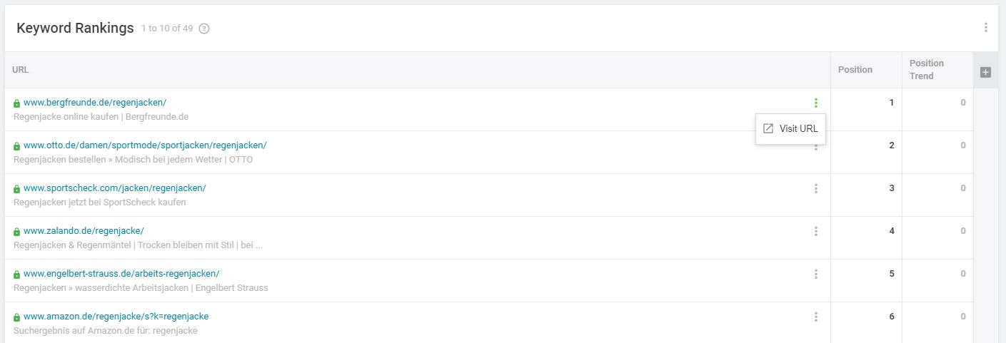Open the help icon beside Keyword Rankings
The width and height of the screenshot is (1006, 343).
click(x=204, y=29)
